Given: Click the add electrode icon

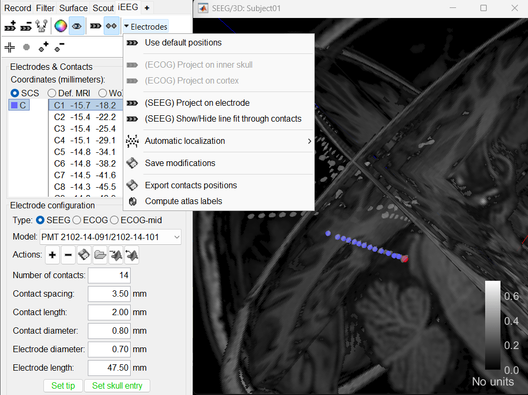Looking at the screenshot, I should tap(10, 26).
